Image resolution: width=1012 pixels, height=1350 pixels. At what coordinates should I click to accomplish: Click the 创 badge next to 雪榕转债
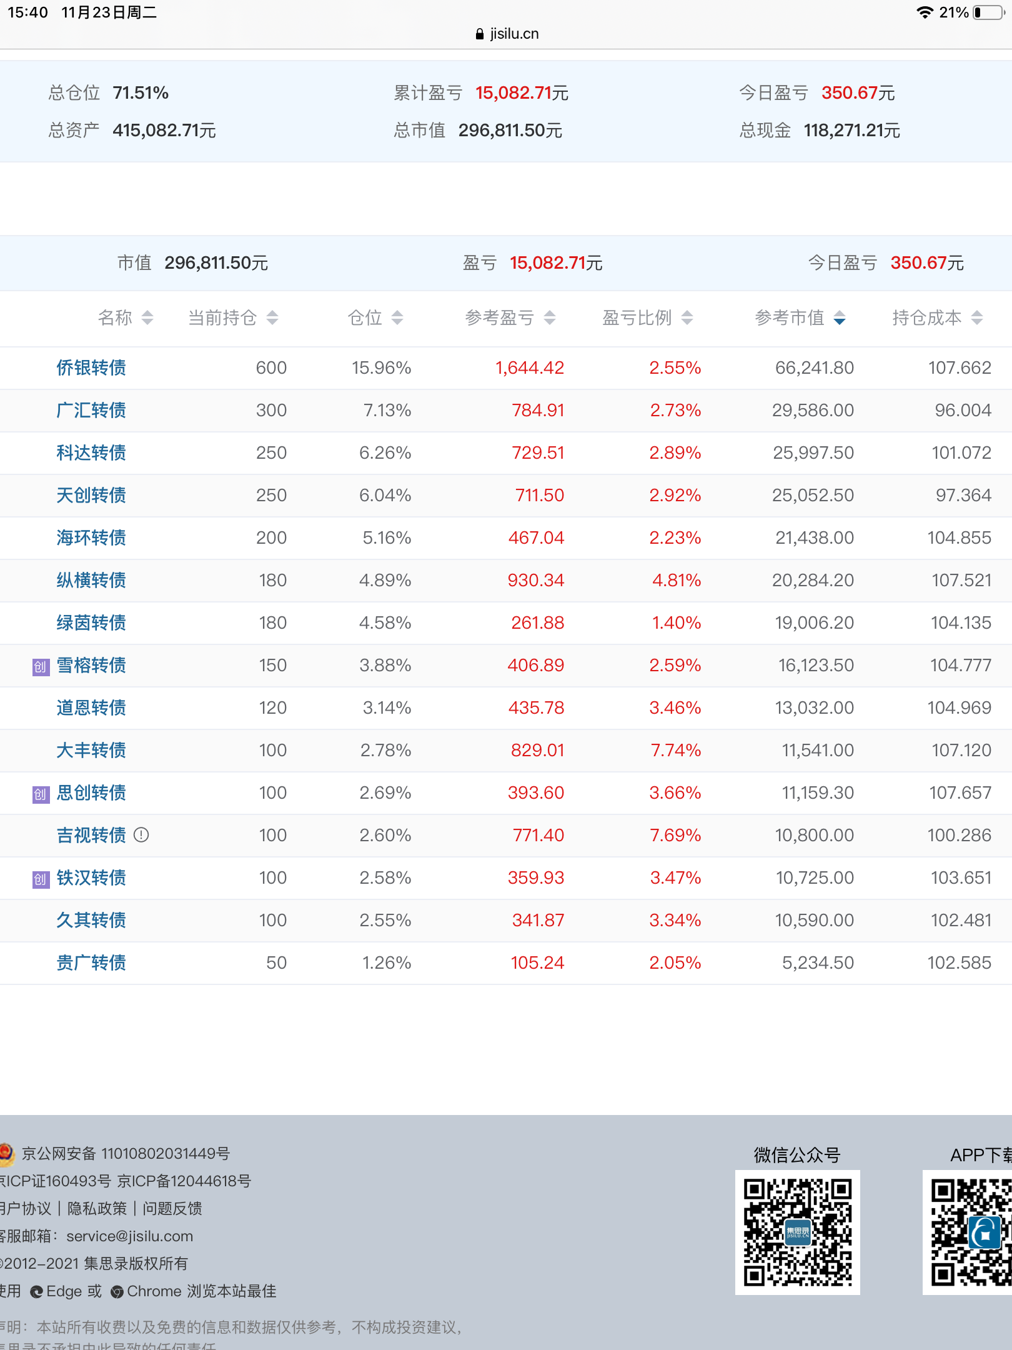pos(41,667)
